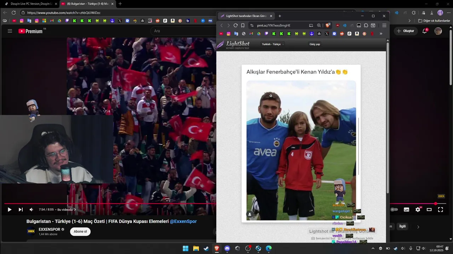Screen dimensions: 453x254
Task: Open the uBlock Origin extension icon
Action: (337, 25)
